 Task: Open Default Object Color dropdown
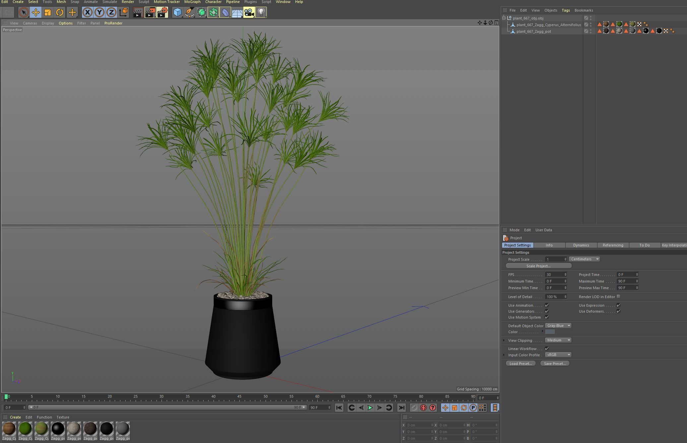point(558,326)
